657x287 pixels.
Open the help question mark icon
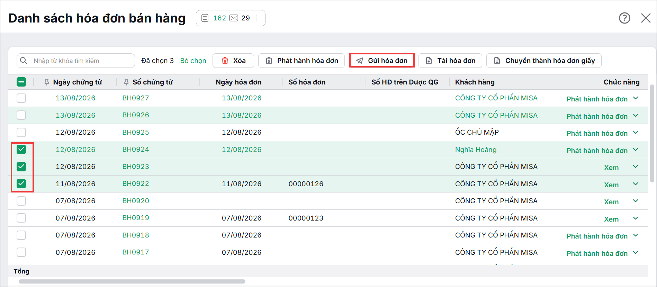point(624,18)
